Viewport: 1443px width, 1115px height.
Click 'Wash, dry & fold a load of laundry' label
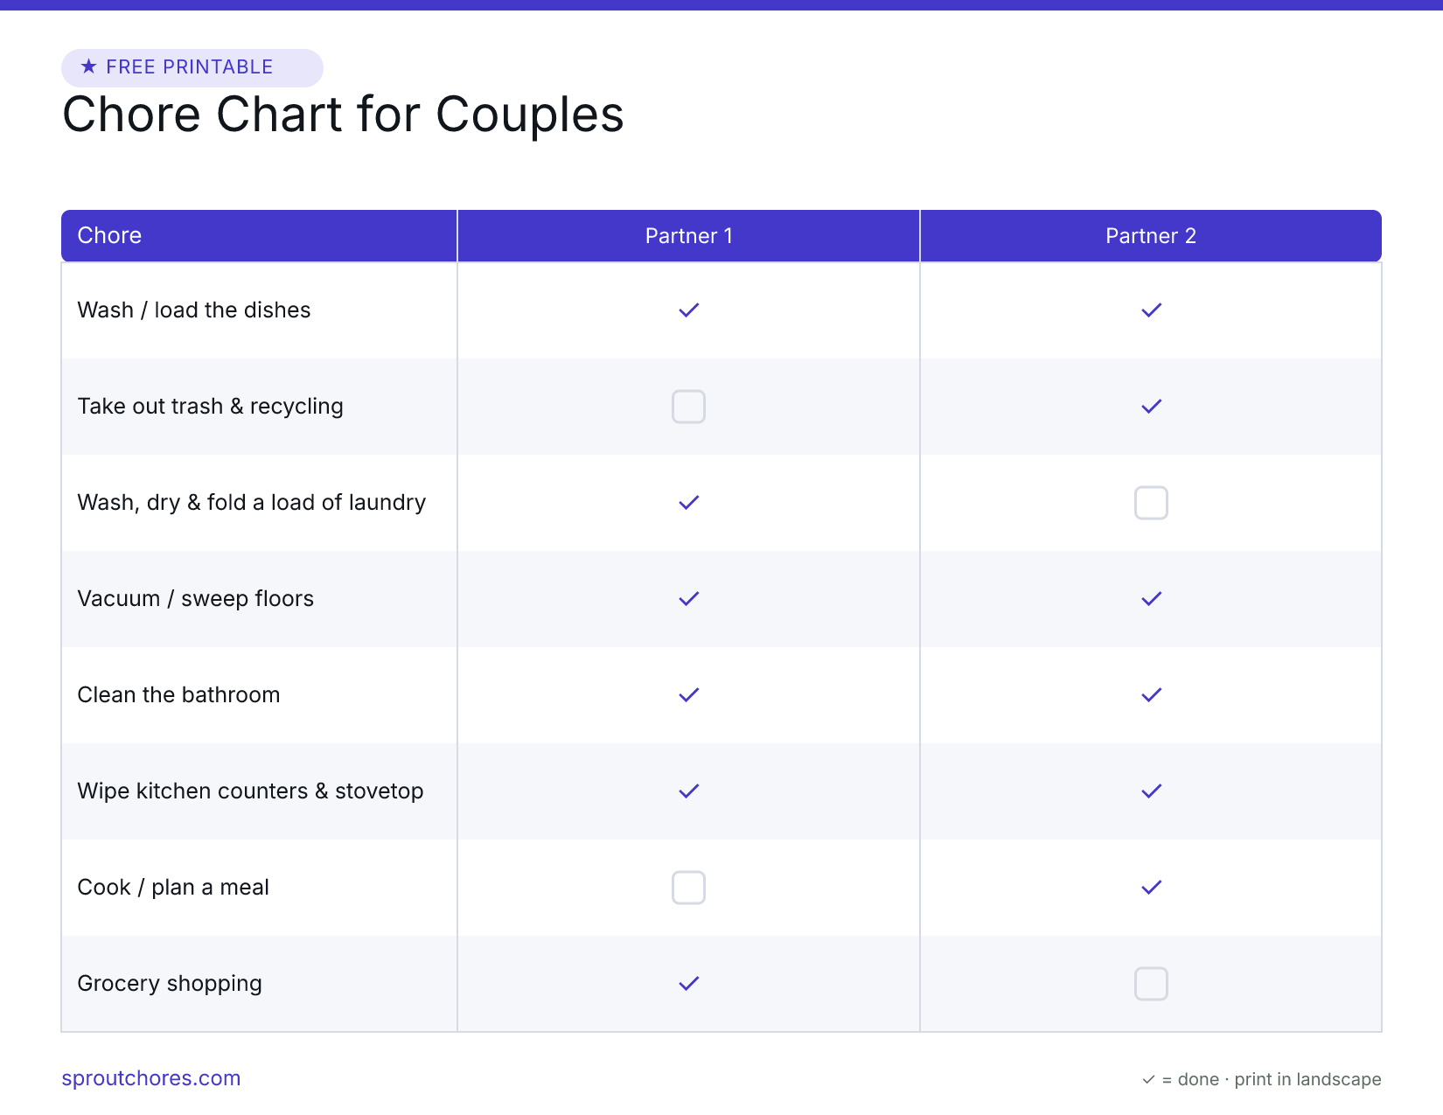(x=252, y=503)
